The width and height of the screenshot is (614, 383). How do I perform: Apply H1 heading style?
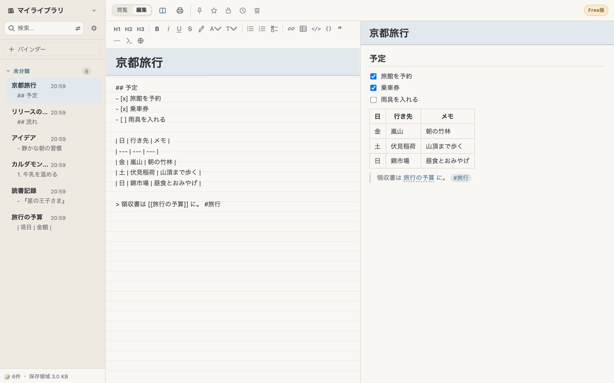coord(117,29)
